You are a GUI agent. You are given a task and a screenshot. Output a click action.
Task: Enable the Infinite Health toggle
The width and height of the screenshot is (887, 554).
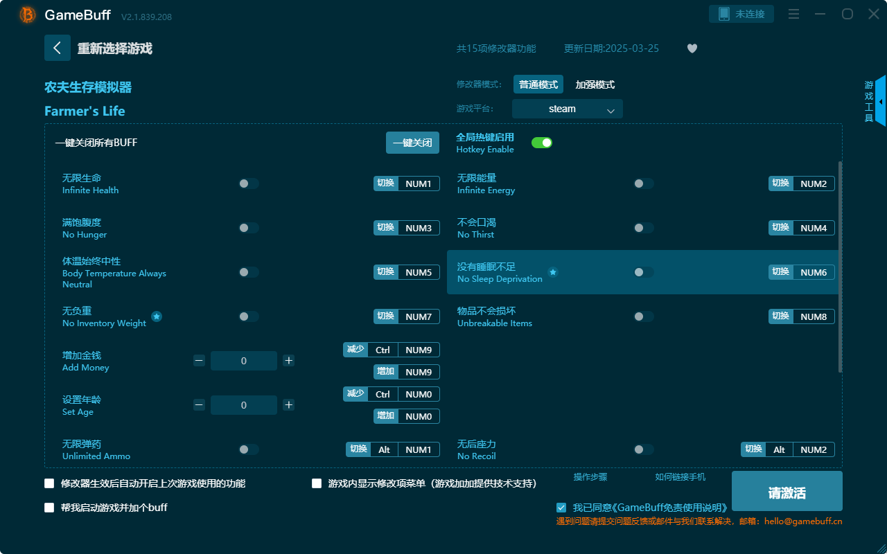248,183
